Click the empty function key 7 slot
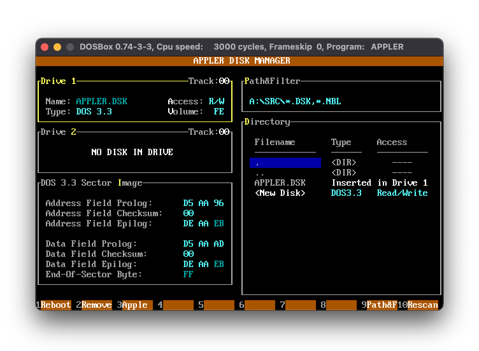 coord(298,305)
